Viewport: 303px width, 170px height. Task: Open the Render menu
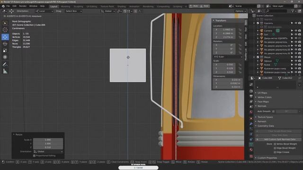point(23,6)
